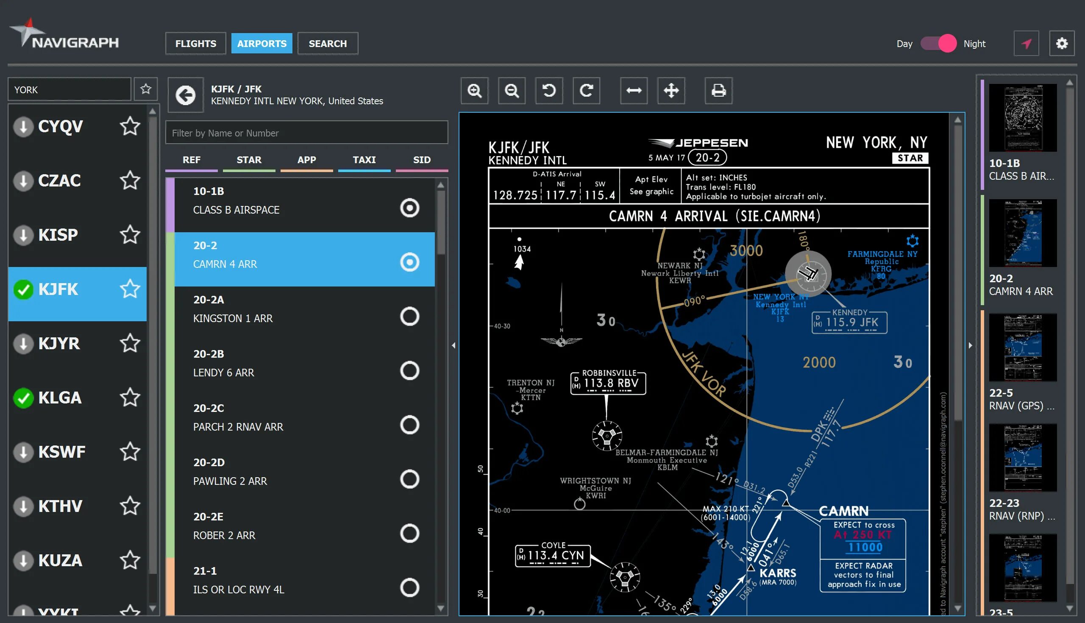Image resolution: width=1085 pixels, height=623 pixels.
Task: Click the zoom out magnifier icon
Action: click(512, 91)
